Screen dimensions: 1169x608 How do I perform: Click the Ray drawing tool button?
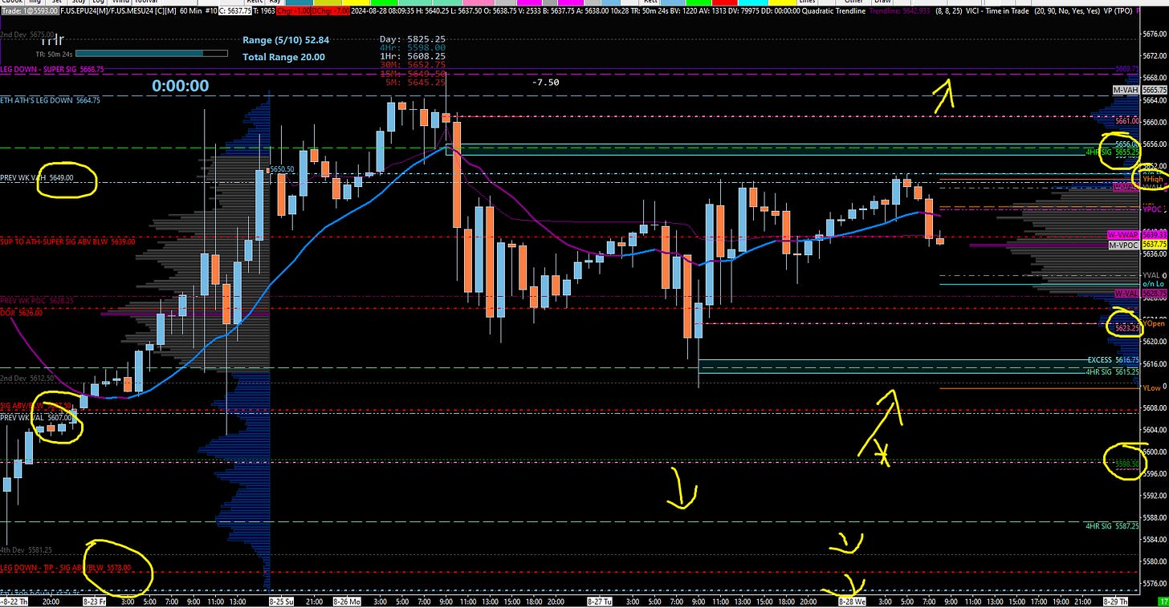[x=275, y=3]
